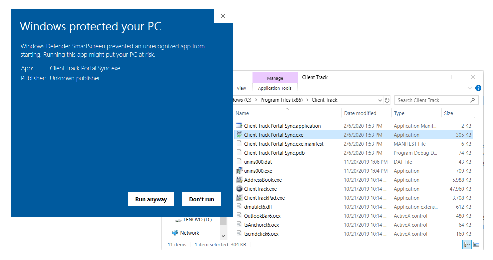This screenshot has width=493, height=260.
Task: Click the Program Debug D... type cell
Action: [x=415, y=153]
